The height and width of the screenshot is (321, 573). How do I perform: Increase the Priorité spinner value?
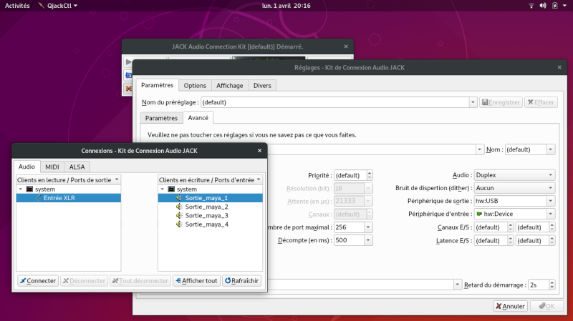(x=370, y=173)
